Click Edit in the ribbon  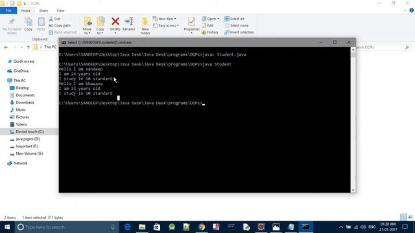coord(207,26)
